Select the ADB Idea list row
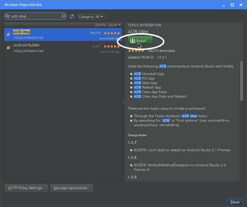247x207 pixels. 63,34
